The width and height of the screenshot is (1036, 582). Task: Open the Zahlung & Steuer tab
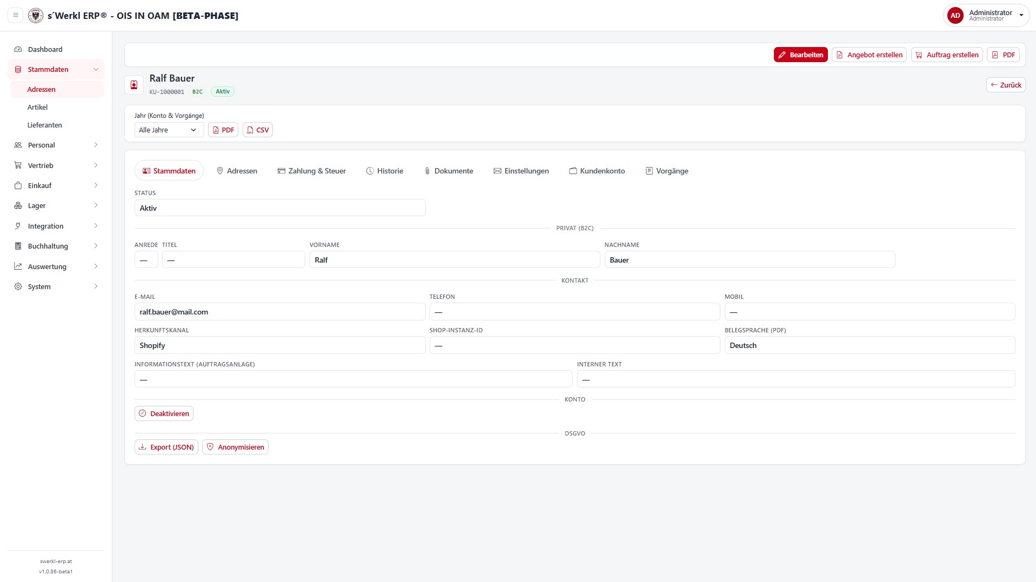click(x=312, y=171)
